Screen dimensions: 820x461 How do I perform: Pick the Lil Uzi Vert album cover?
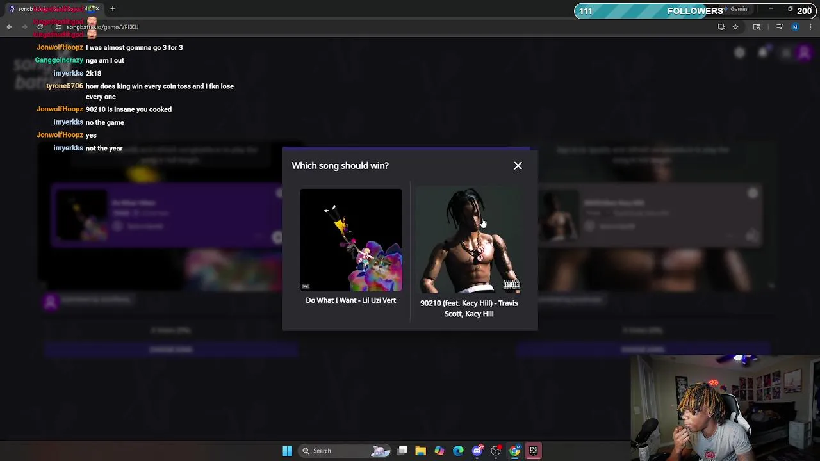click(x=351, y=240)
